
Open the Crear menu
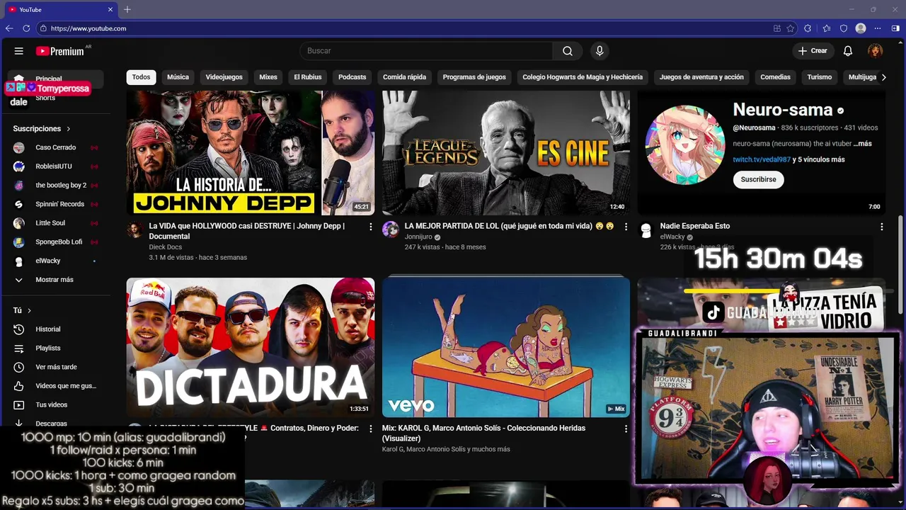coord(813,51)
